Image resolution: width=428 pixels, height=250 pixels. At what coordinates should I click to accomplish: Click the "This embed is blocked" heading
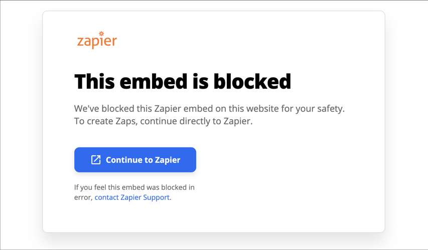click(183, 82)
